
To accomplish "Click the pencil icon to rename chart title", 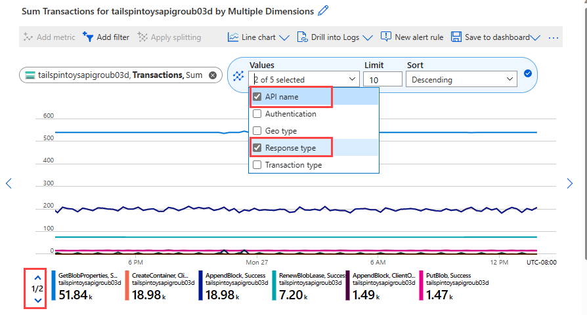I will pos(322,10).
